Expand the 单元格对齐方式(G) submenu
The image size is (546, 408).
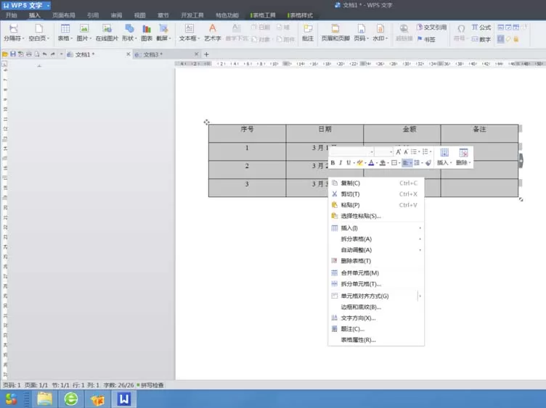375,296
